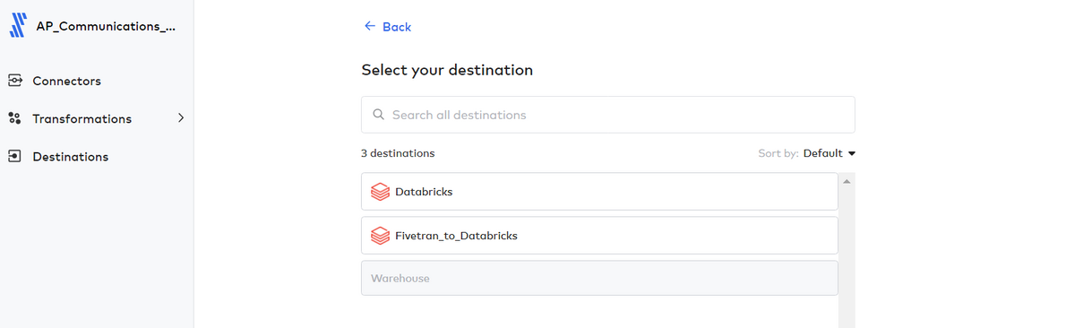Open the Sort by Default dropdown
Screen dimensions: 1075x328
[x=830, y=153]
